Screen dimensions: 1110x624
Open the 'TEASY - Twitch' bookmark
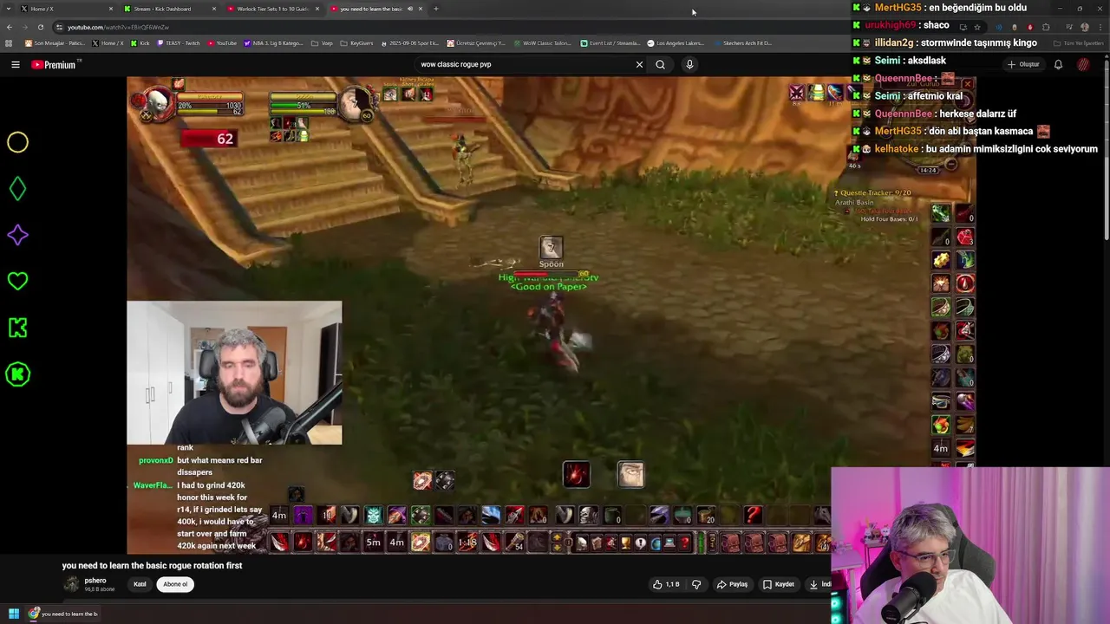[x=179, y=42]
